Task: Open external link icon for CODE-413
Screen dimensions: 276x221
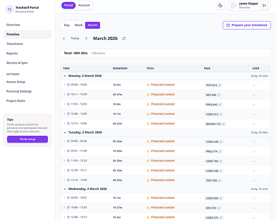Action: (x=221, y=114)
